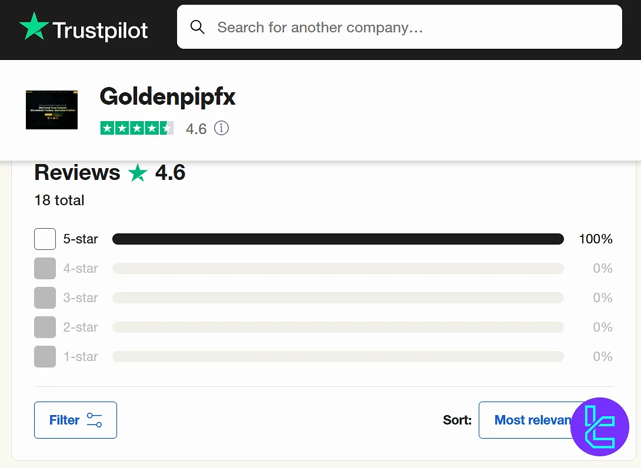Check the 5-star filter checkbox
Viewport: 641px width, 468px height.
pos(45,239)
